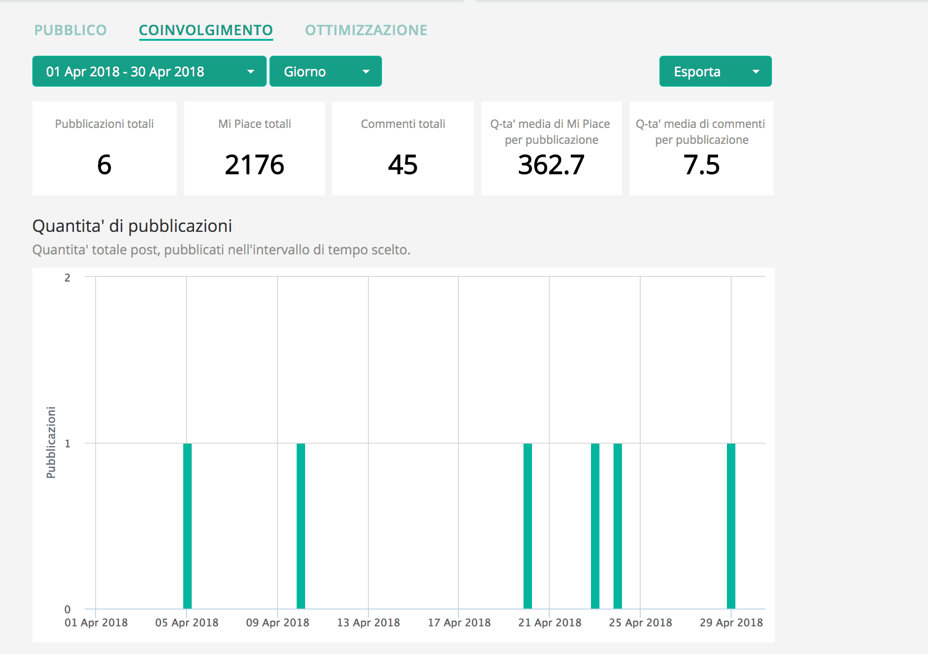The height and width of the screenshot is (654, 928).
Task: Select the green bar near 05 Apr 2018
Action: point(188,525)
